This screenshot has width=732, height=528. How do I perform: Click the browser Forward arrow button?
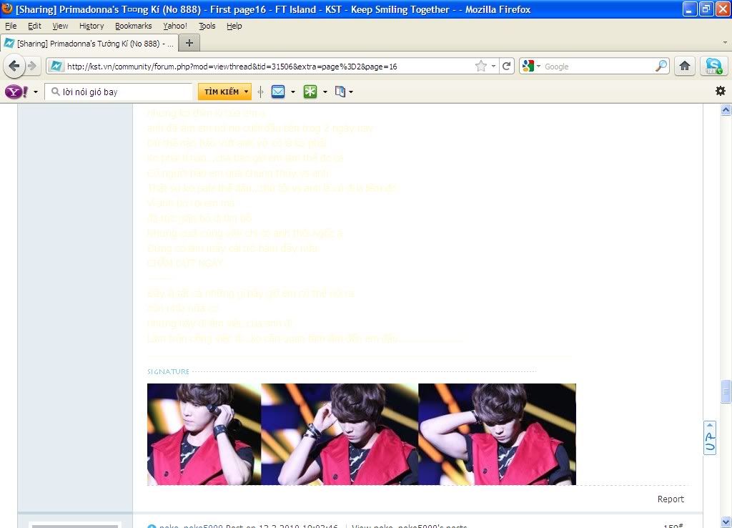(31, 66)
